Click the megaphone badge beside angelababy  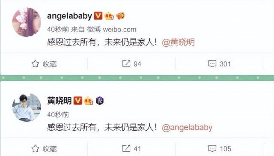tap(120, 16)
